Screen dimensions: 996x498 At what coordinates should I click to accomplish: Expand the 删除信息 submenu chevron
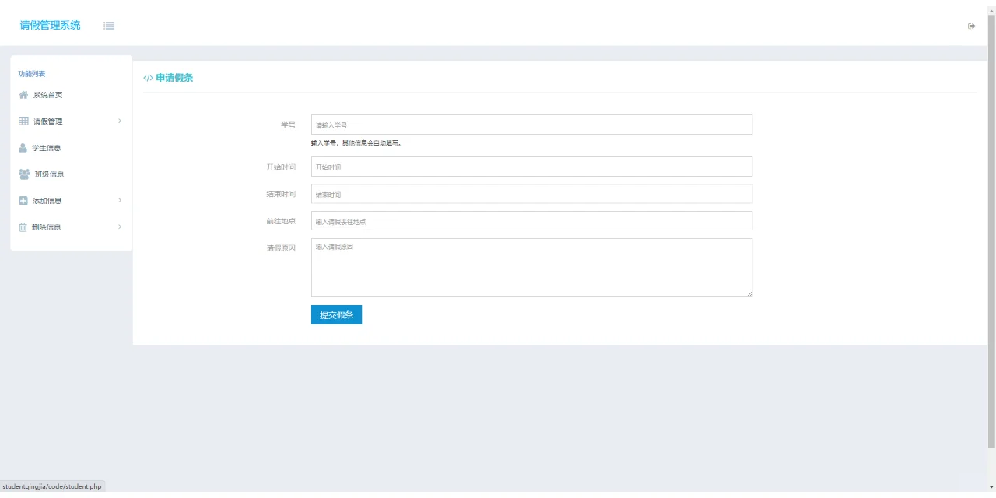(120, 226)
